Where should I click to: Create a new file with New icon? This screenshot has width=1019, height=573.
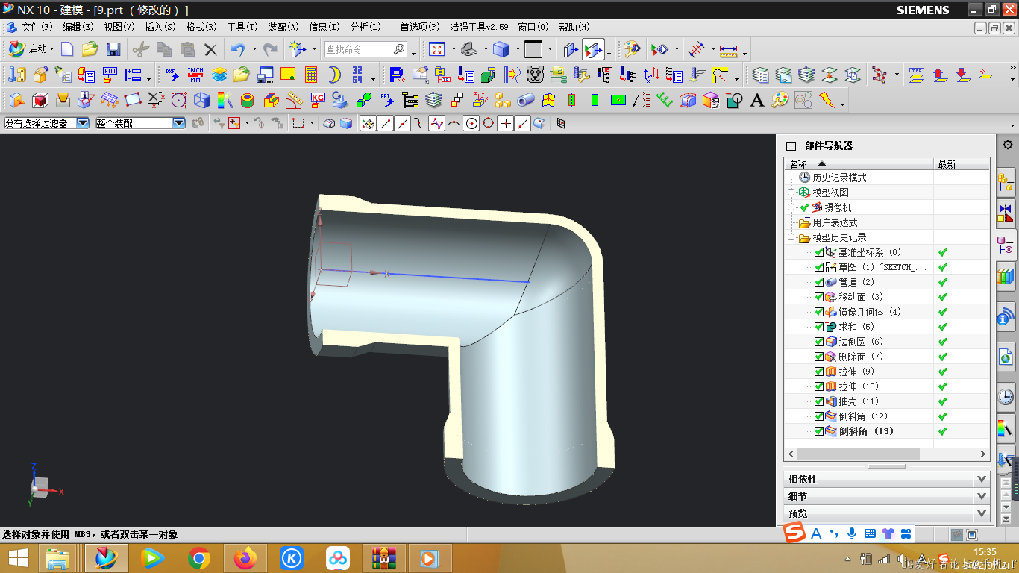pos(67,49)
